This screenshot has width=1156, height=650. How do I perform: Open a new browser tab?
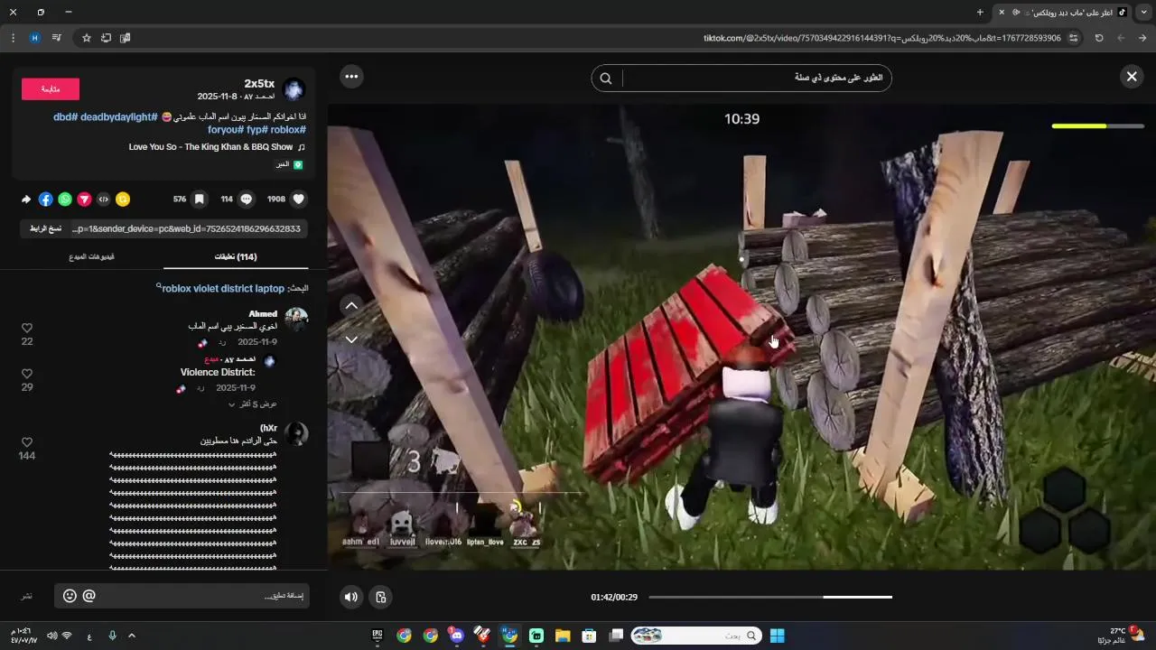[980, 12]
